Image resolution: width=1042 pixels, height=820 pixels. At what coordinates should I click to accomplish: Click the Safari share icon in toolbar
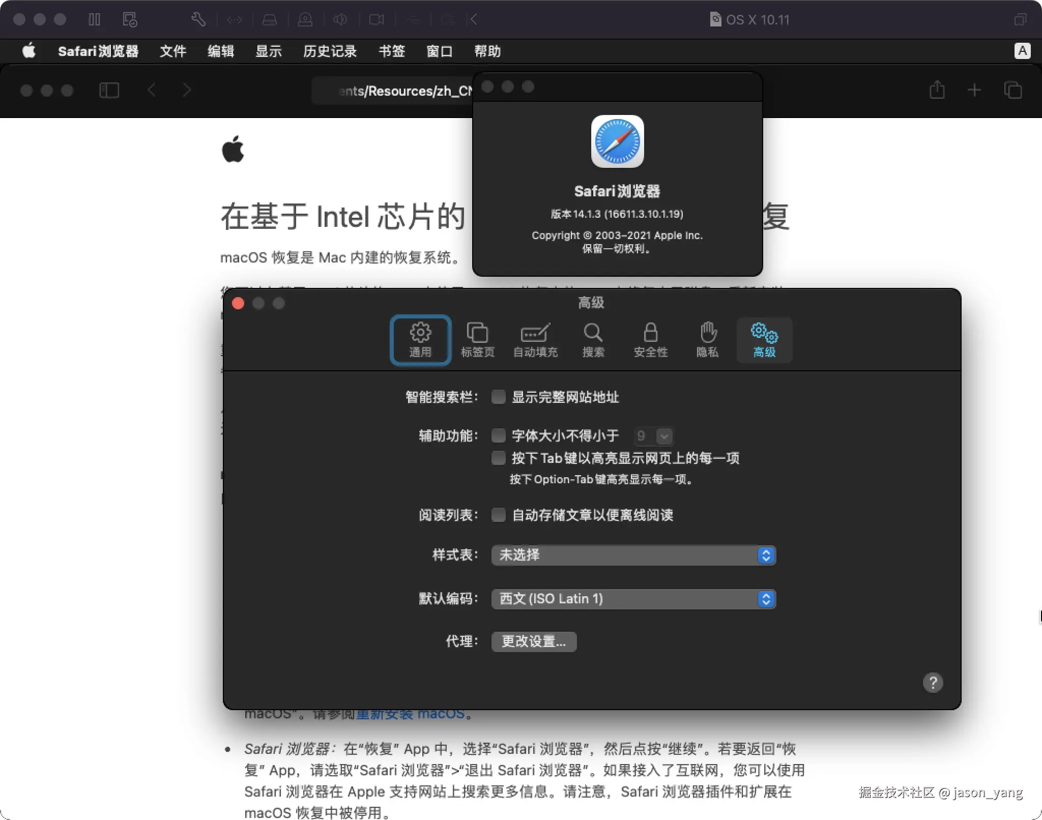pos(937,90)
